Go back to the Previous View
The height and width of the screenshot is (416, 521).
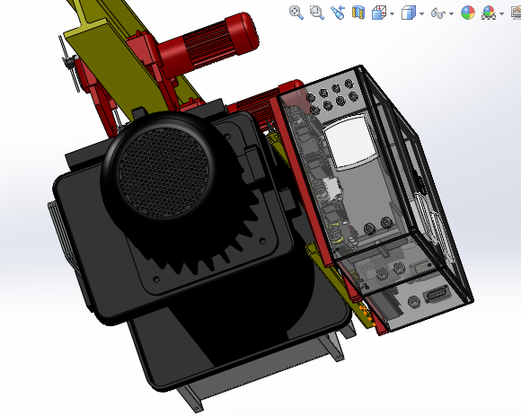click(x=338, y=13)
